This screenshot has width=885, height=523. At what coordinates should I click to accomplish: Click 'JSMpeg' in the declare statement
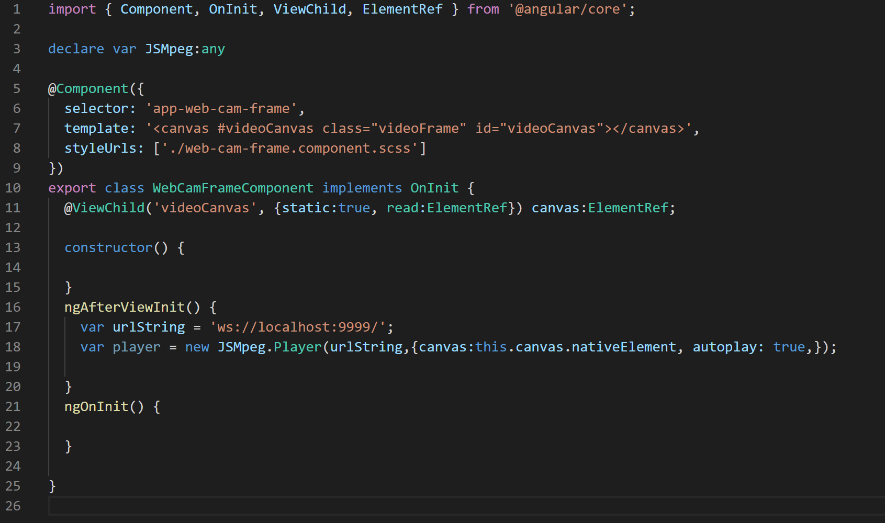tap(169, 49)
